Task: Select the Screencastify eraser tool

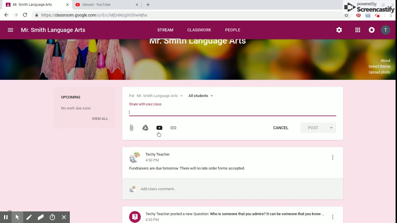Action: (x=41, y=217)
